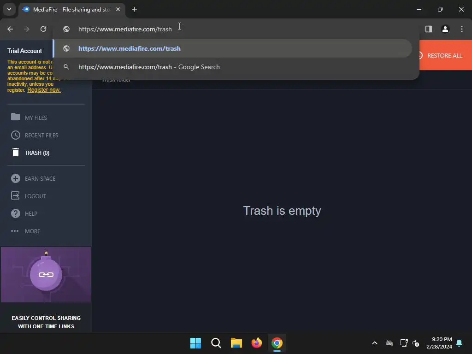The image size is (472, 354).
Task: Click the address bar URL field
Action: tap(236, 29)
